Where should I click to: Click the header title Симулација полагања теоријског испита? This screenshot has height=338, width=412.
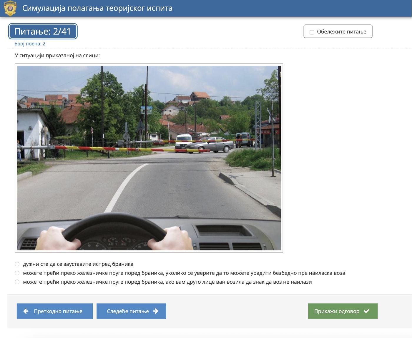[x=97, y=8]
